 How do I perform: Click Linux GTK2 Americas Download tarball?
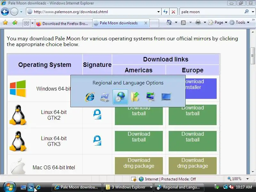(139, 116)
